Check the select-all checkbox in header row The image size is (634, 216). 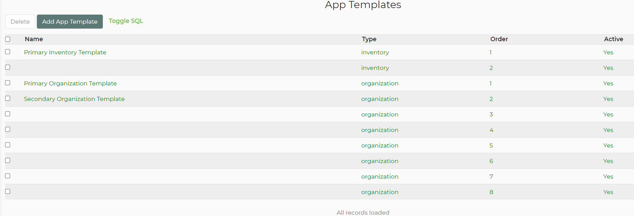[8, 39]
